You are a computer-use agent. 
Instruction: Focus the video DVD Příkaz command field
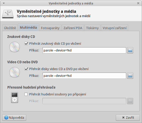point(84,76)
